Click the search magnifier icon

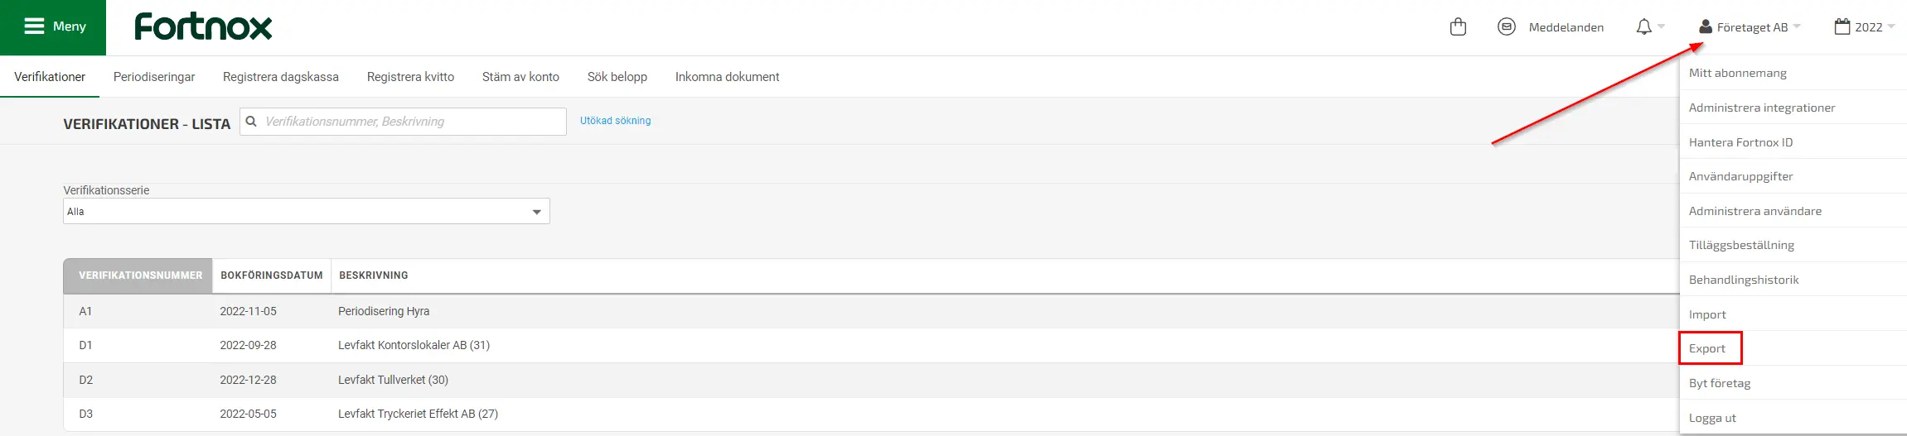251,122
